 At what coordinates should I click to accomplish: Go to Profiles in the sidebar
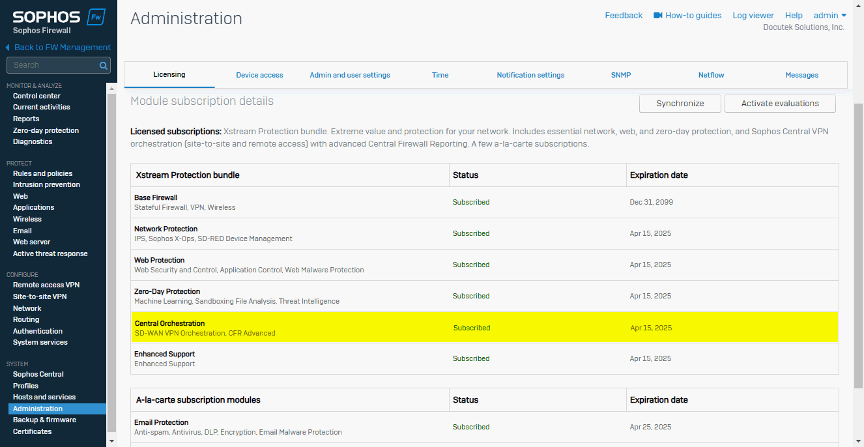pos(25,386)
